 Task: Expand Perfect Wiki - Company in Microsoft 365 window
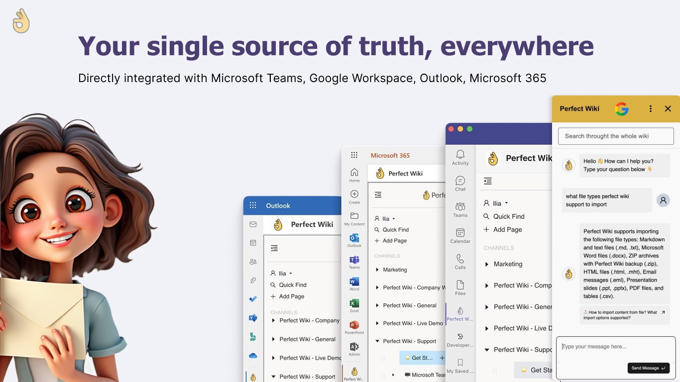(377, 287)
